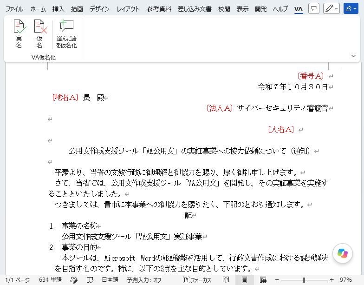Enable フォーカス mode
Screen dimensions: 364x285
pyautogui.click(x=197, y=280)
